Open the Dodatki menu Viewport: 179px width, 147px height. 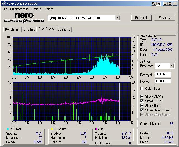click(36, 9)
